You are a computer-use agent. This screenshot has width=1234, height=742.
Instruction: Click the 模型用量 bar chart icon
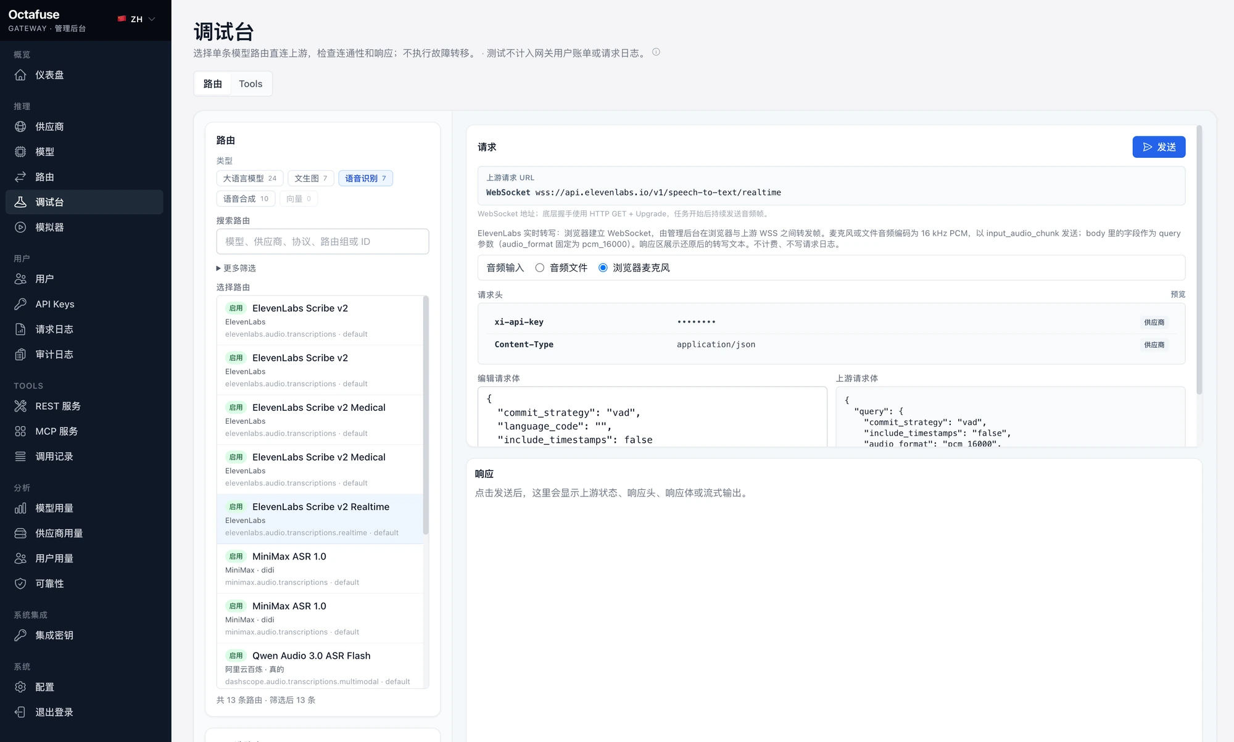tap(20, 508)
